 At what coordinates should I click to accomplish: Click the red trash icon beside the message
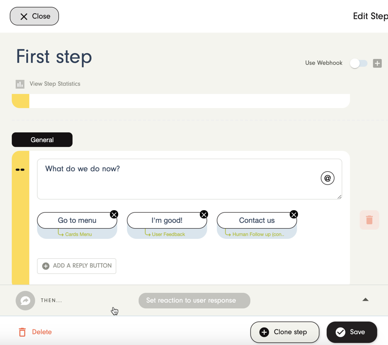pyautogui.click(x=369, y=220)
